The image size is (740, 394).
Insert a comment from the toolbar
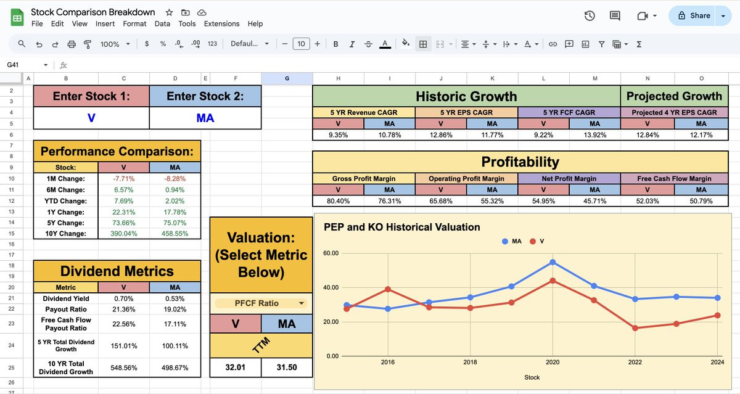coord(569,44)
